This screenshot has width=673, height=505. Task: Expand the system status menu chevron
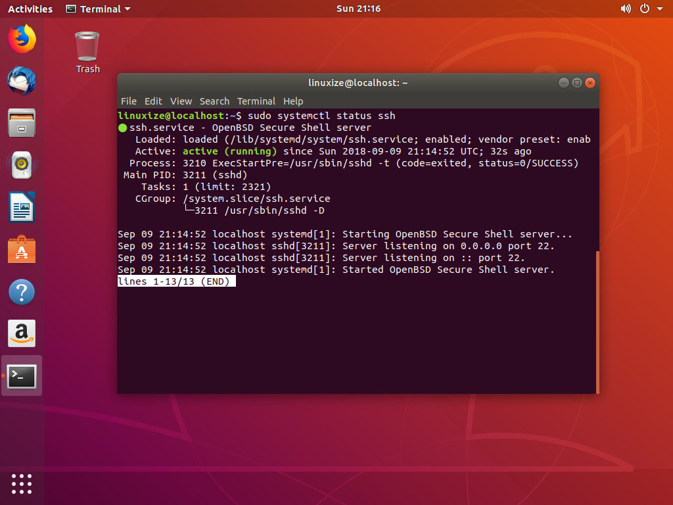click(x=661, y=9)
